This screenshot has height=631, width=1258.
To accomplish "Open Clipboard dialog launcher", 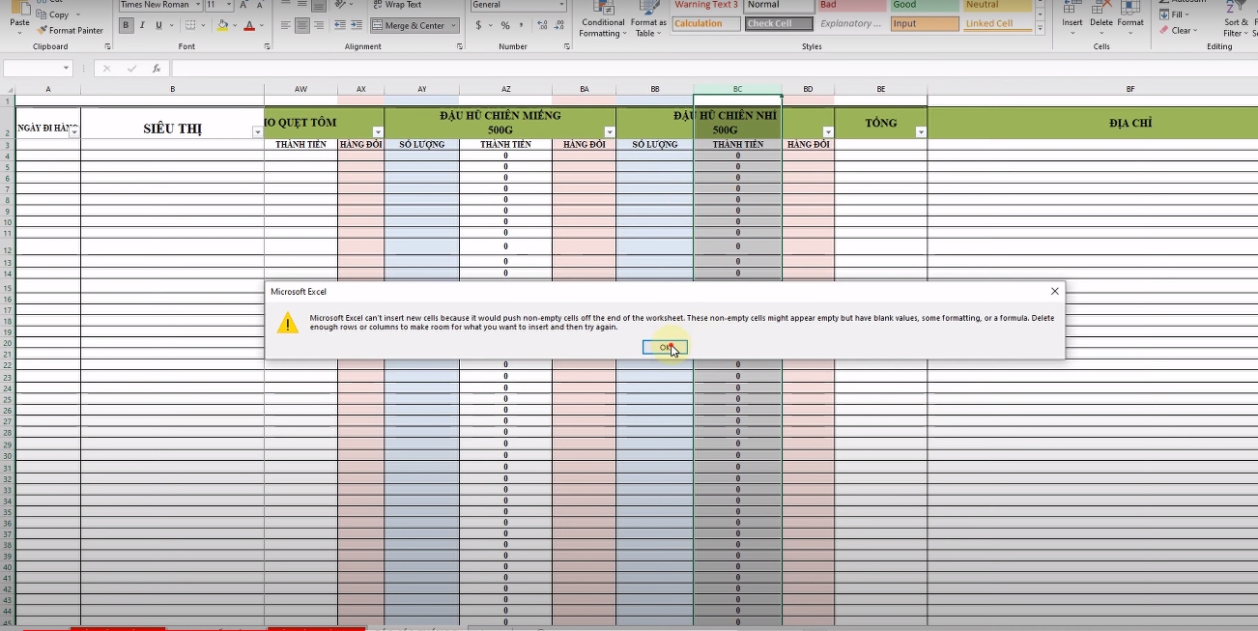I will tap(107, 46).
